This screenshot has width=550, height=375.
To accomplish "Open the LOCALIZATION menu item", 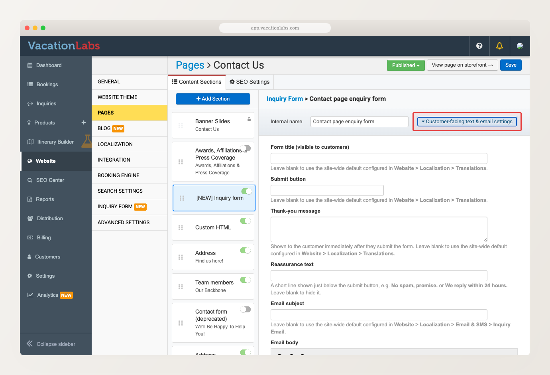I will [130, 144].
